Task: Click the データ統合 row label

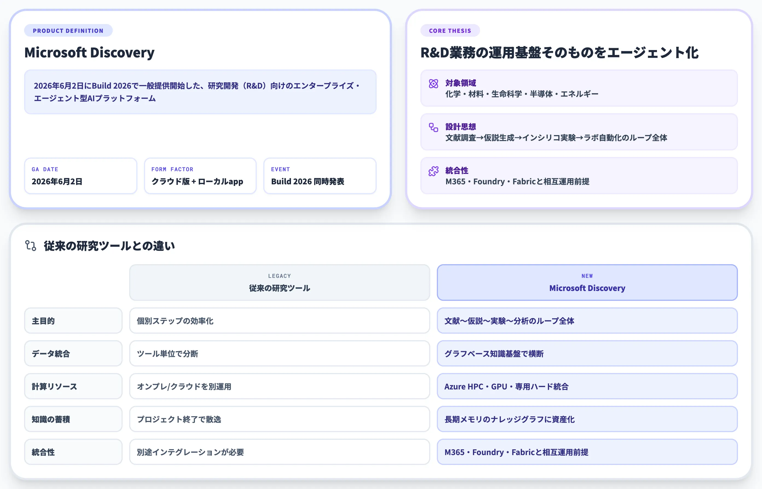Action: click(73, 353)
